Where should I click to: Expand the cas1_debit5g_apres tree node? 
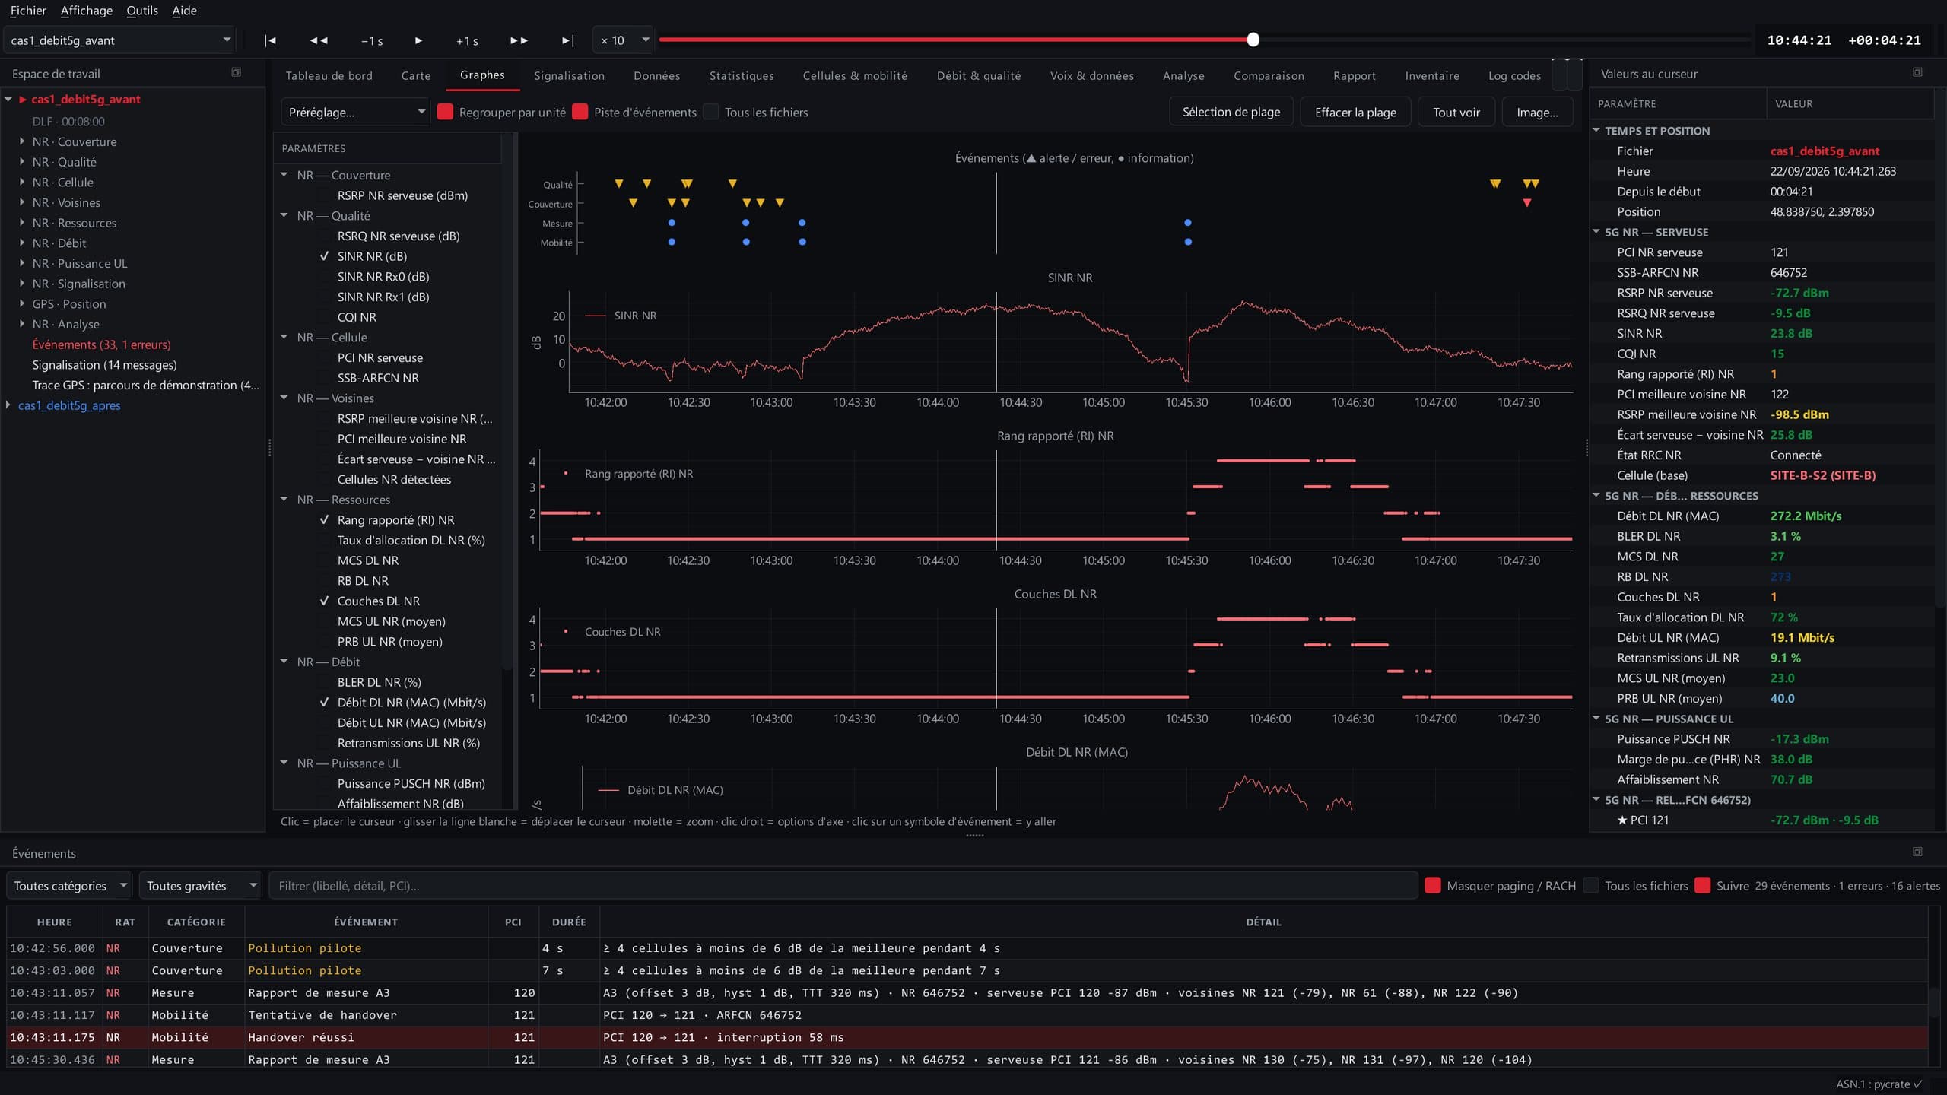tap(8, 405)
